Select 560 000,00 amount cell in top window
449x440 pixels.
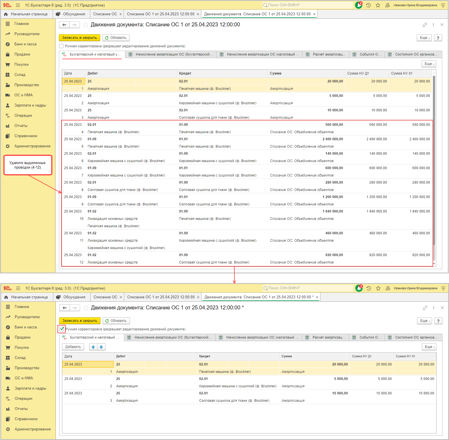tap(306, 125)
